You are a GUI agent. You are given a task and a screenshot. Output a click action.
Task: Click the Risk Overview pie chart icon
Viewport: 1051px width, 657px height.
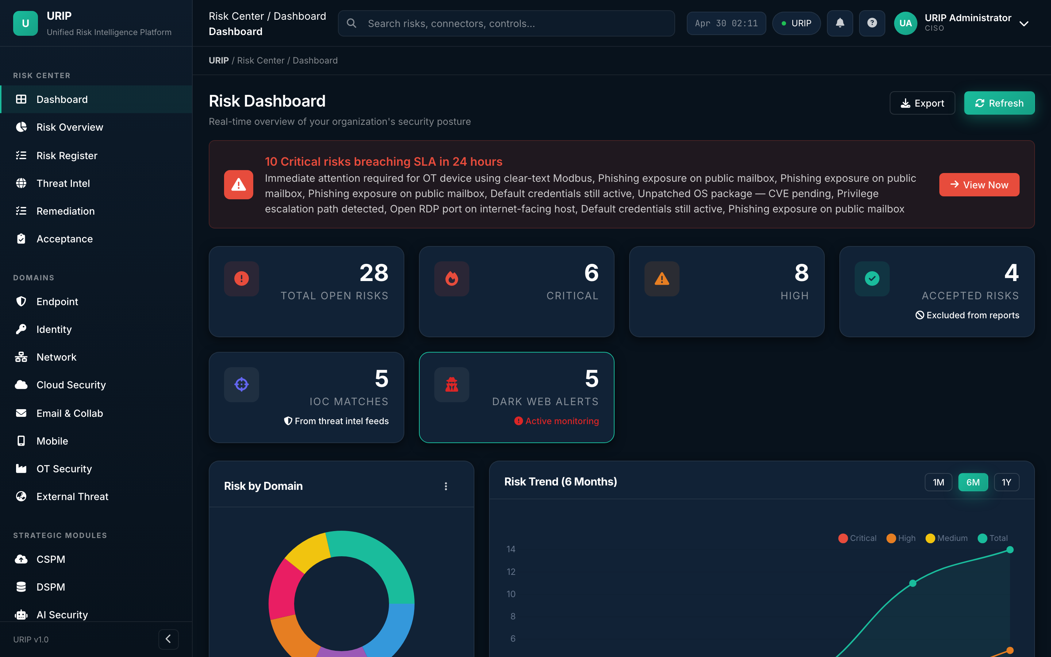coord(21,127)
